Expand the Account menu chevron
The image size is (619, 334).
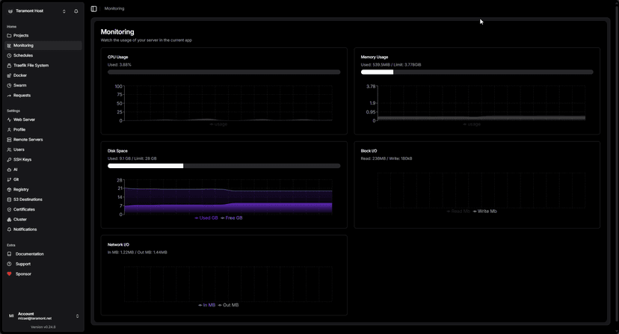pyautogui.click(x=78, y=316)
